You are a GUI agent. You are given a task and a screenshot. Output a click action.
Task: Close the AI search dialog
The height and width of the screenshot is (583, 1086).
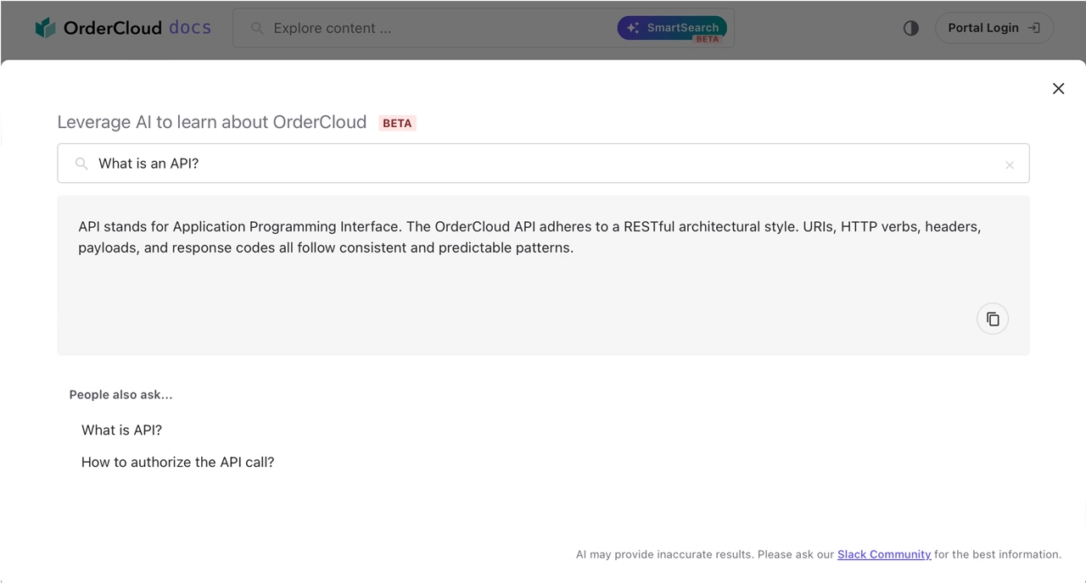pos(1058,88)
